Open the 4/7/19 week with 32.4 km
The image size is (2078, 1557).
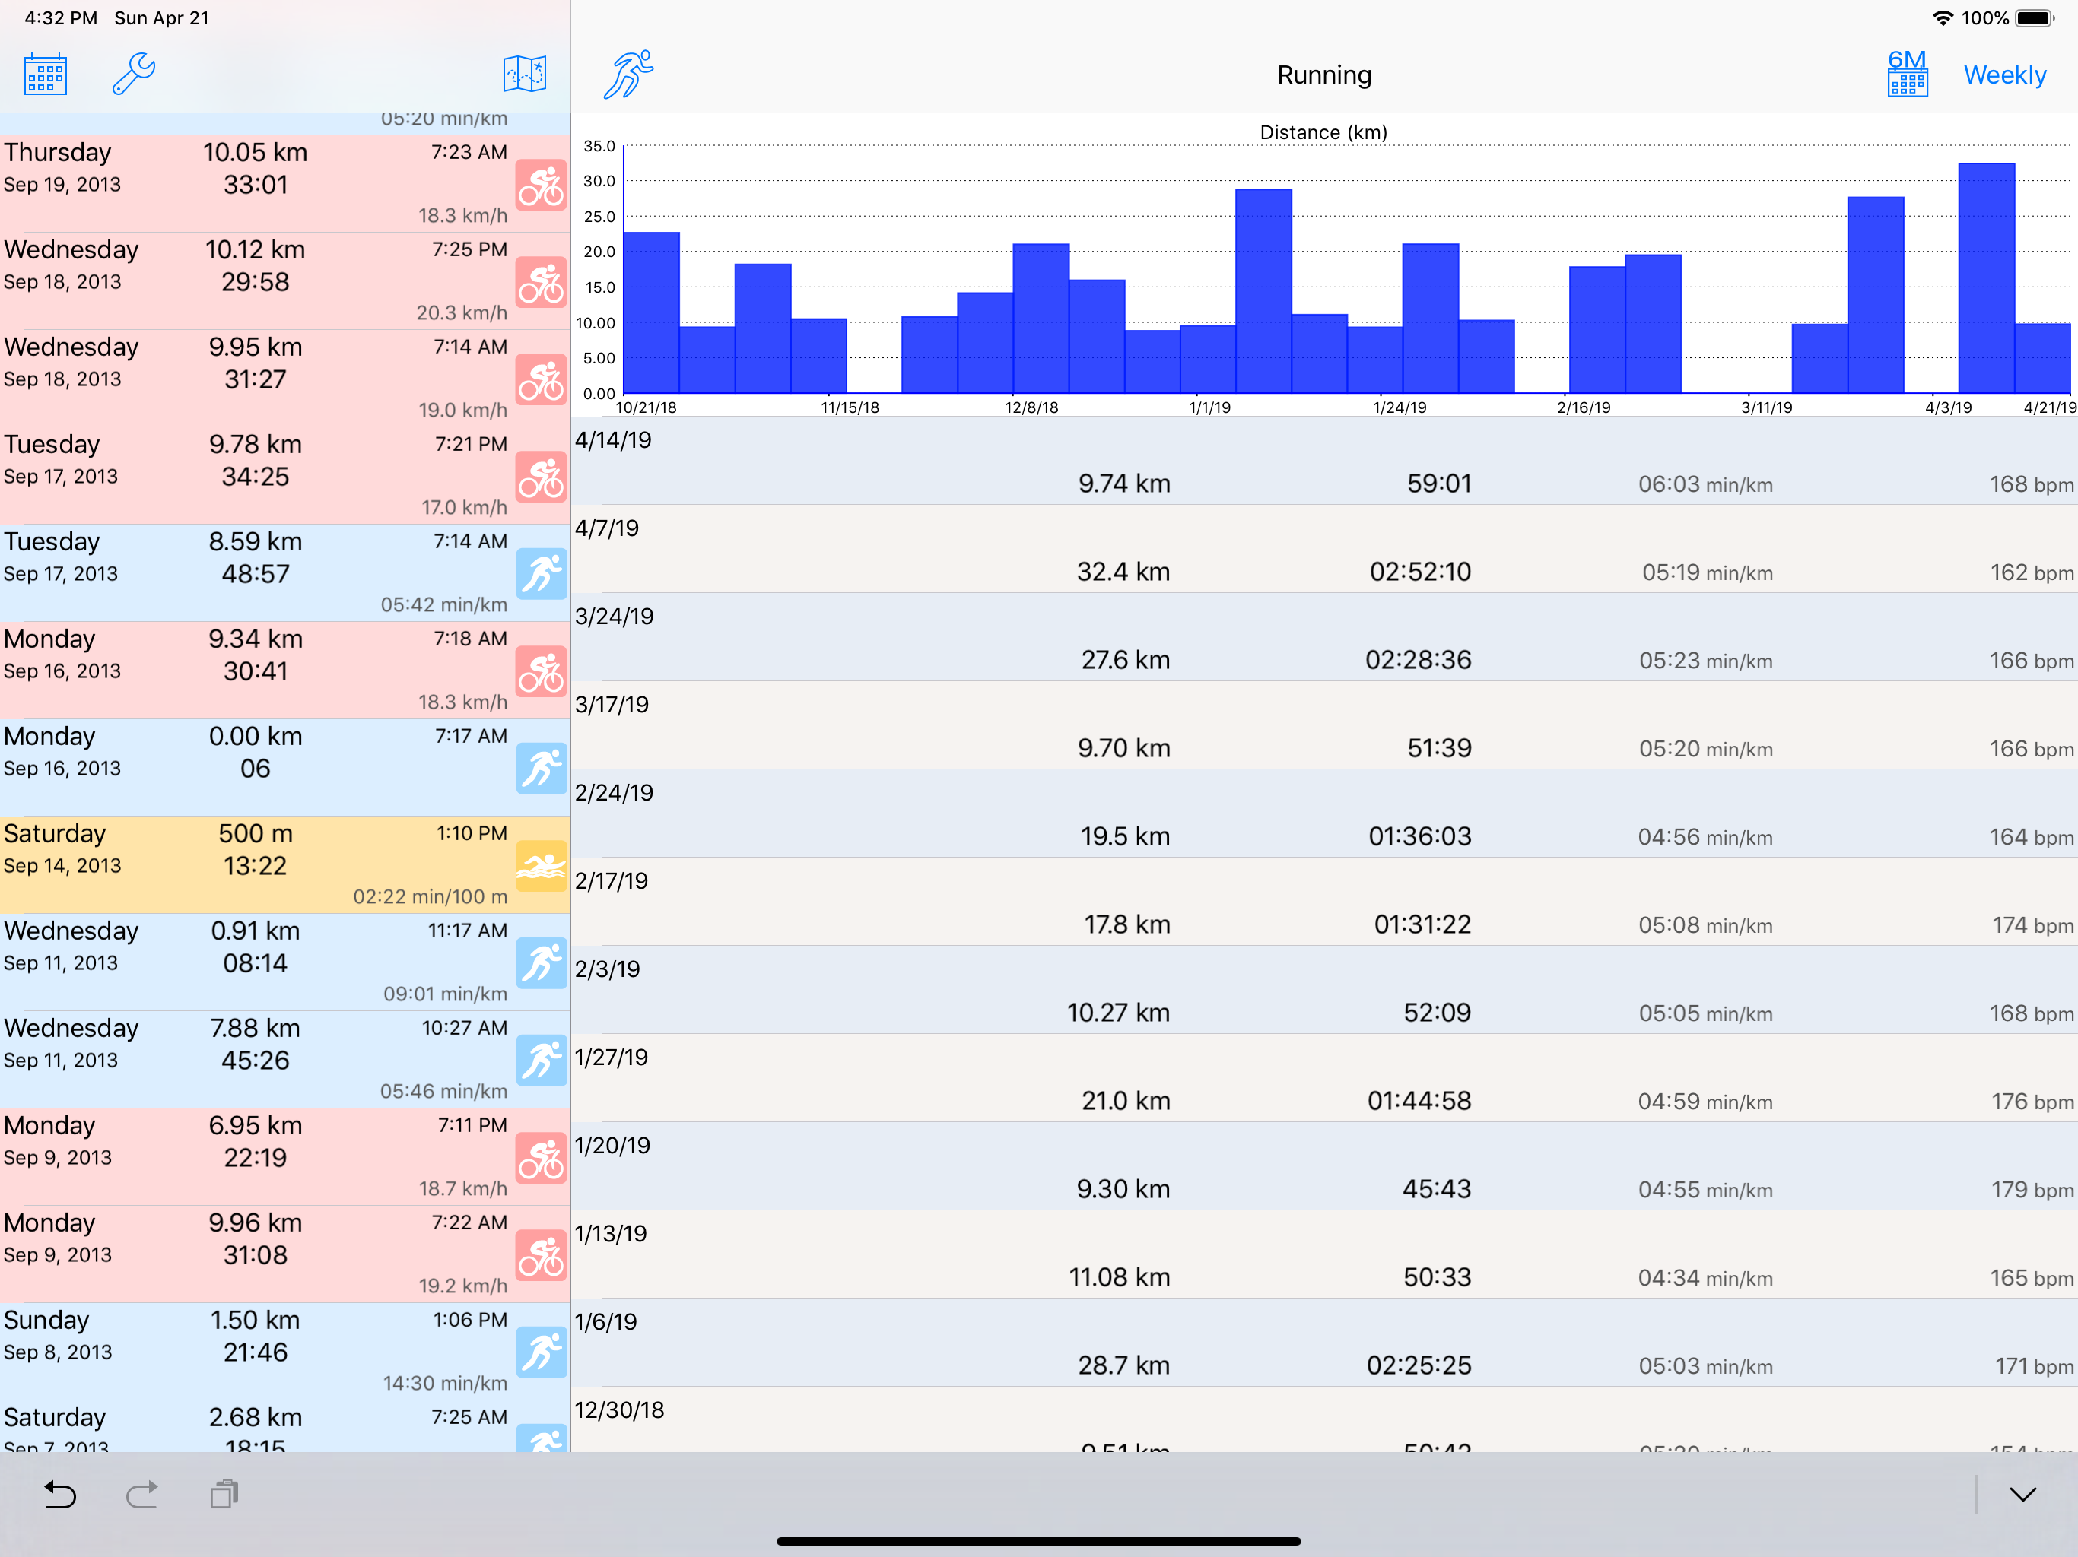tap(1324, 550)
